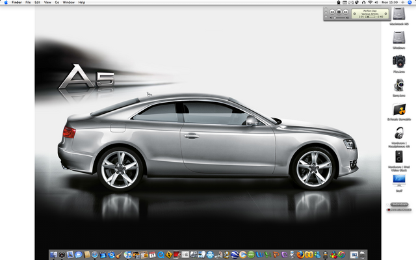
Task: Open the File menu
Action: (x=28, y=2)
